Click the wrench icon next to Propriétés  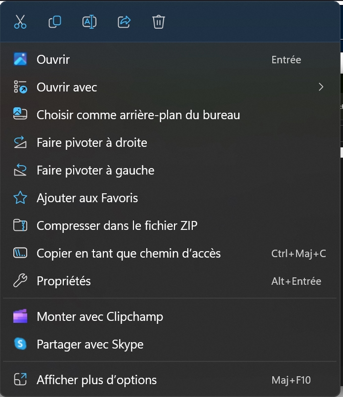20,281
